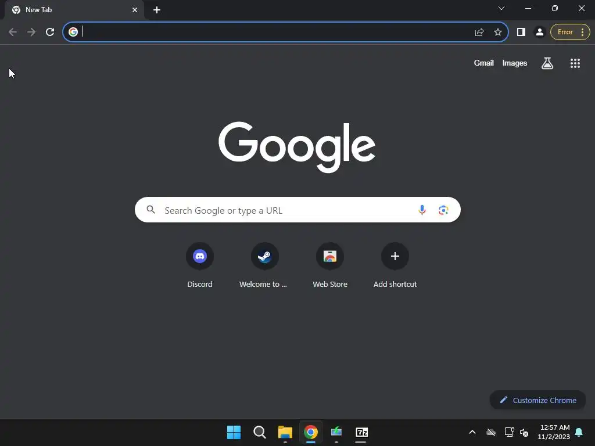Image resolution: width=595 pixels, height=446 pixels.
Task: Open File Explorer from taskbar
Action: click(x=285, y=432)
